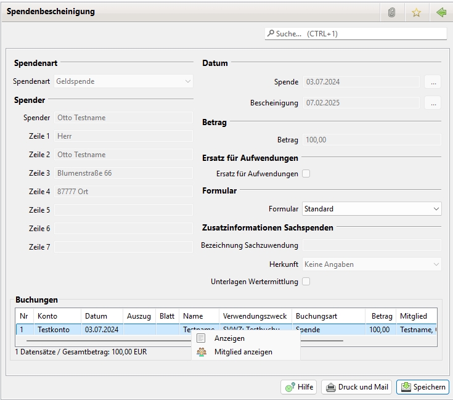The image size is (453, 400).
Task: Click the magnifier icon in search box
Action: pos(271,34)
